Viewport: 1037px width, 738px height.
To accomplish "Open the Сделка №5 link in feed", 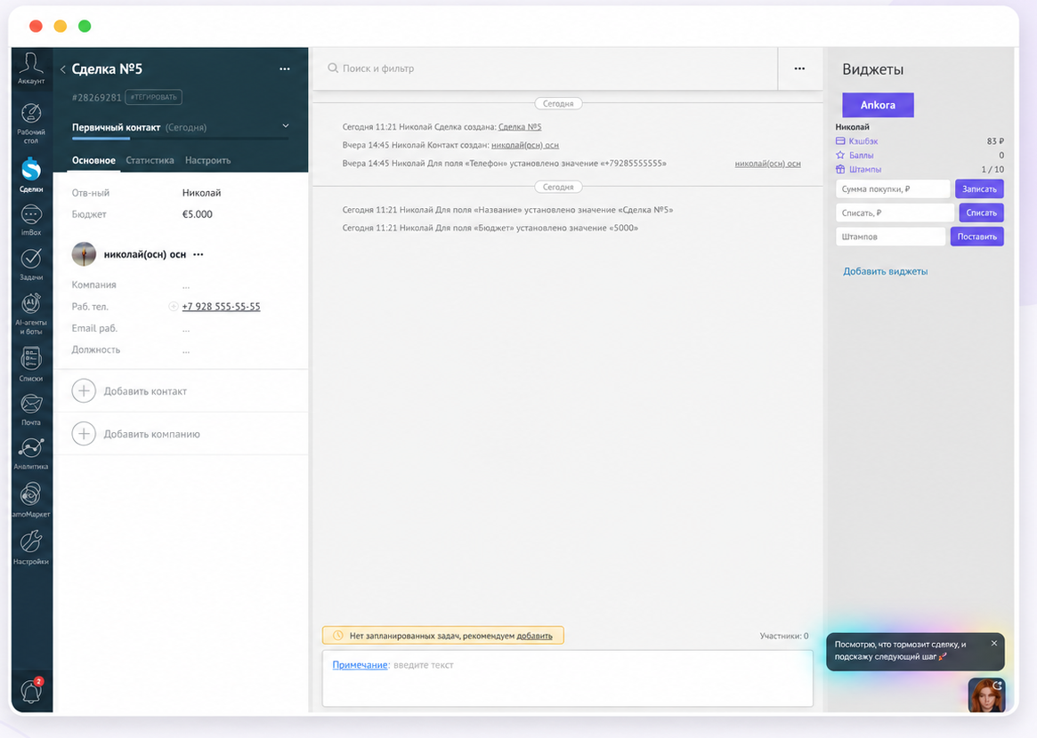I will [520, 127].
